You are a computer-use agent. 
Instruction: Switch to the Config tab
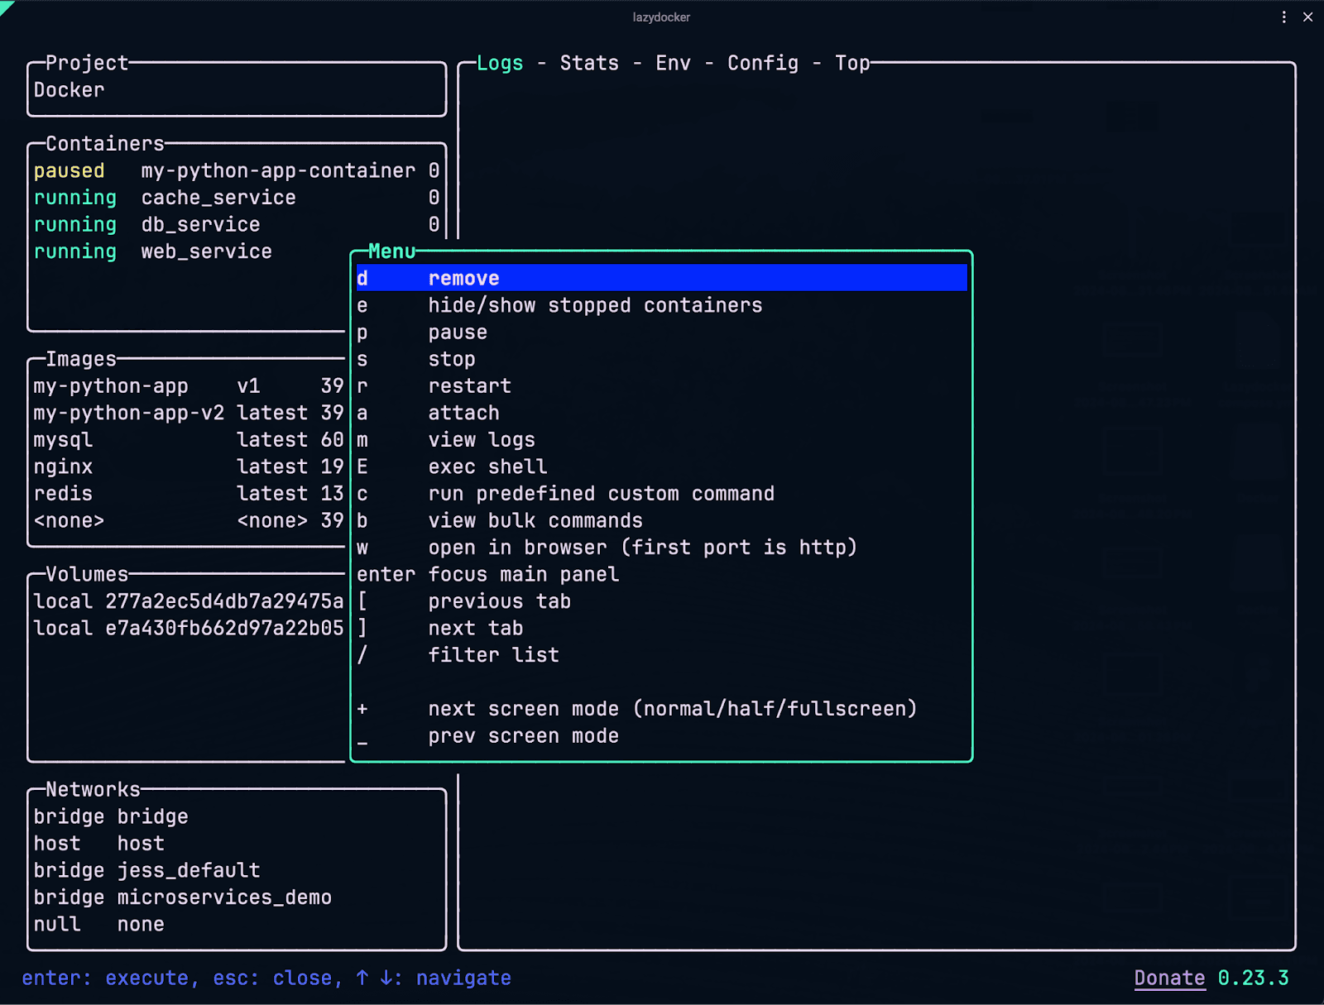[762, 64]
